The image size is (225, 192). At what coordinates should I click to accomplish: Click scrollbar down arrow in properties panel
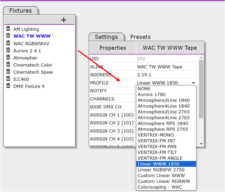(201, 144)
